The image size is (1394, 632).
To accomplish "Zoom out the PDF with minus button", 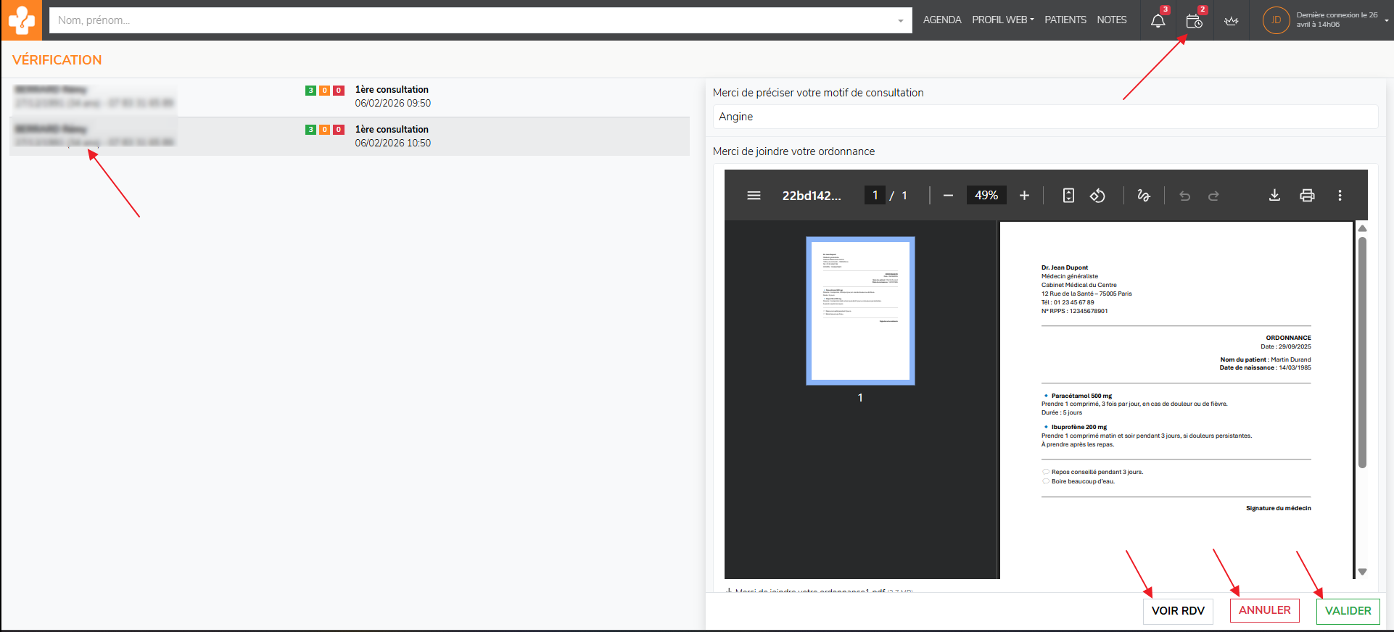I will click(948, 196).
